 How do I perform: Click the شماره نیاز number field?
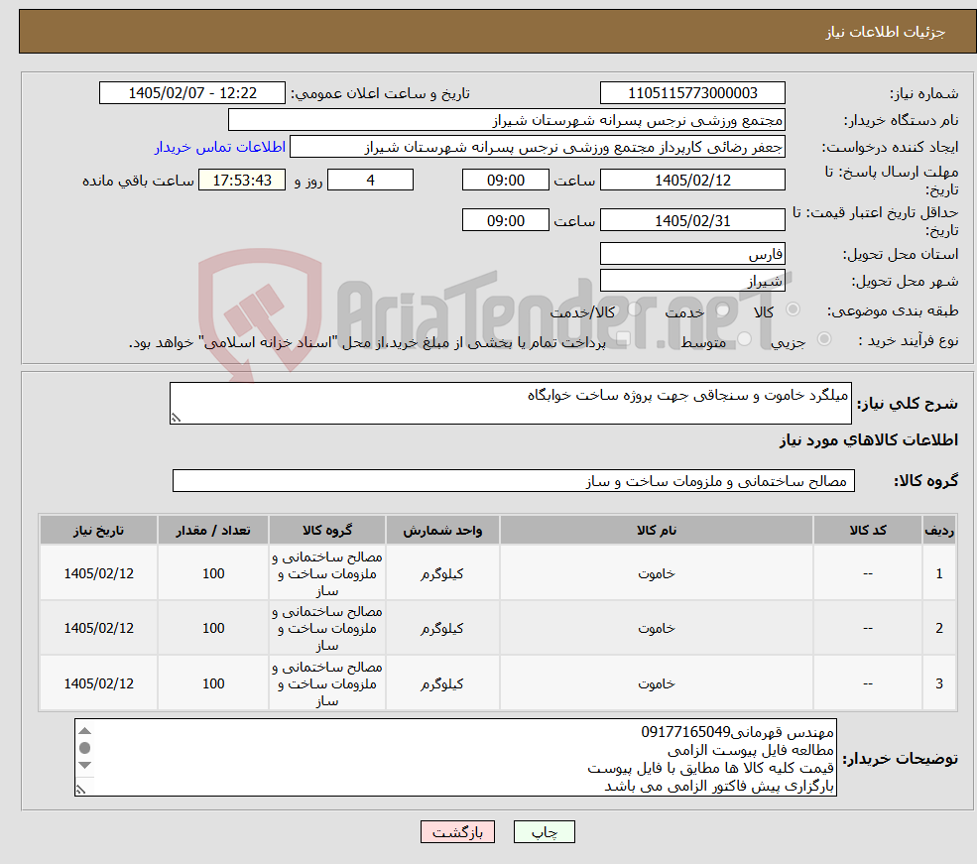tap(692, 93)
